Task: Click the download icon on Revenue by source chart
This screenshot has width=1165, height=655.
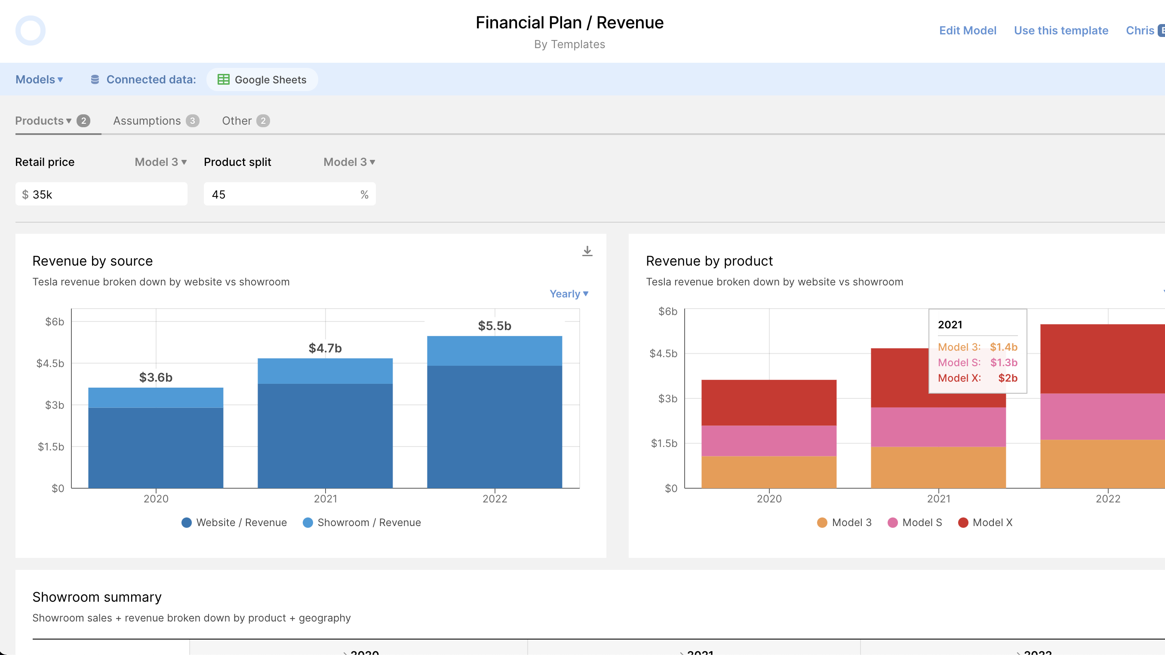Action: click(x=587, y=251)
